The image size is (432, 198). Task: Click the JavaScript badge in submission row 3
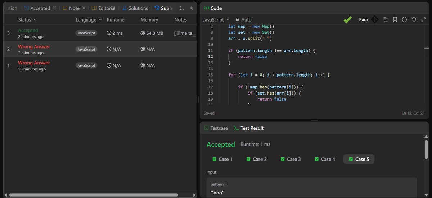(x=86, y=33)
